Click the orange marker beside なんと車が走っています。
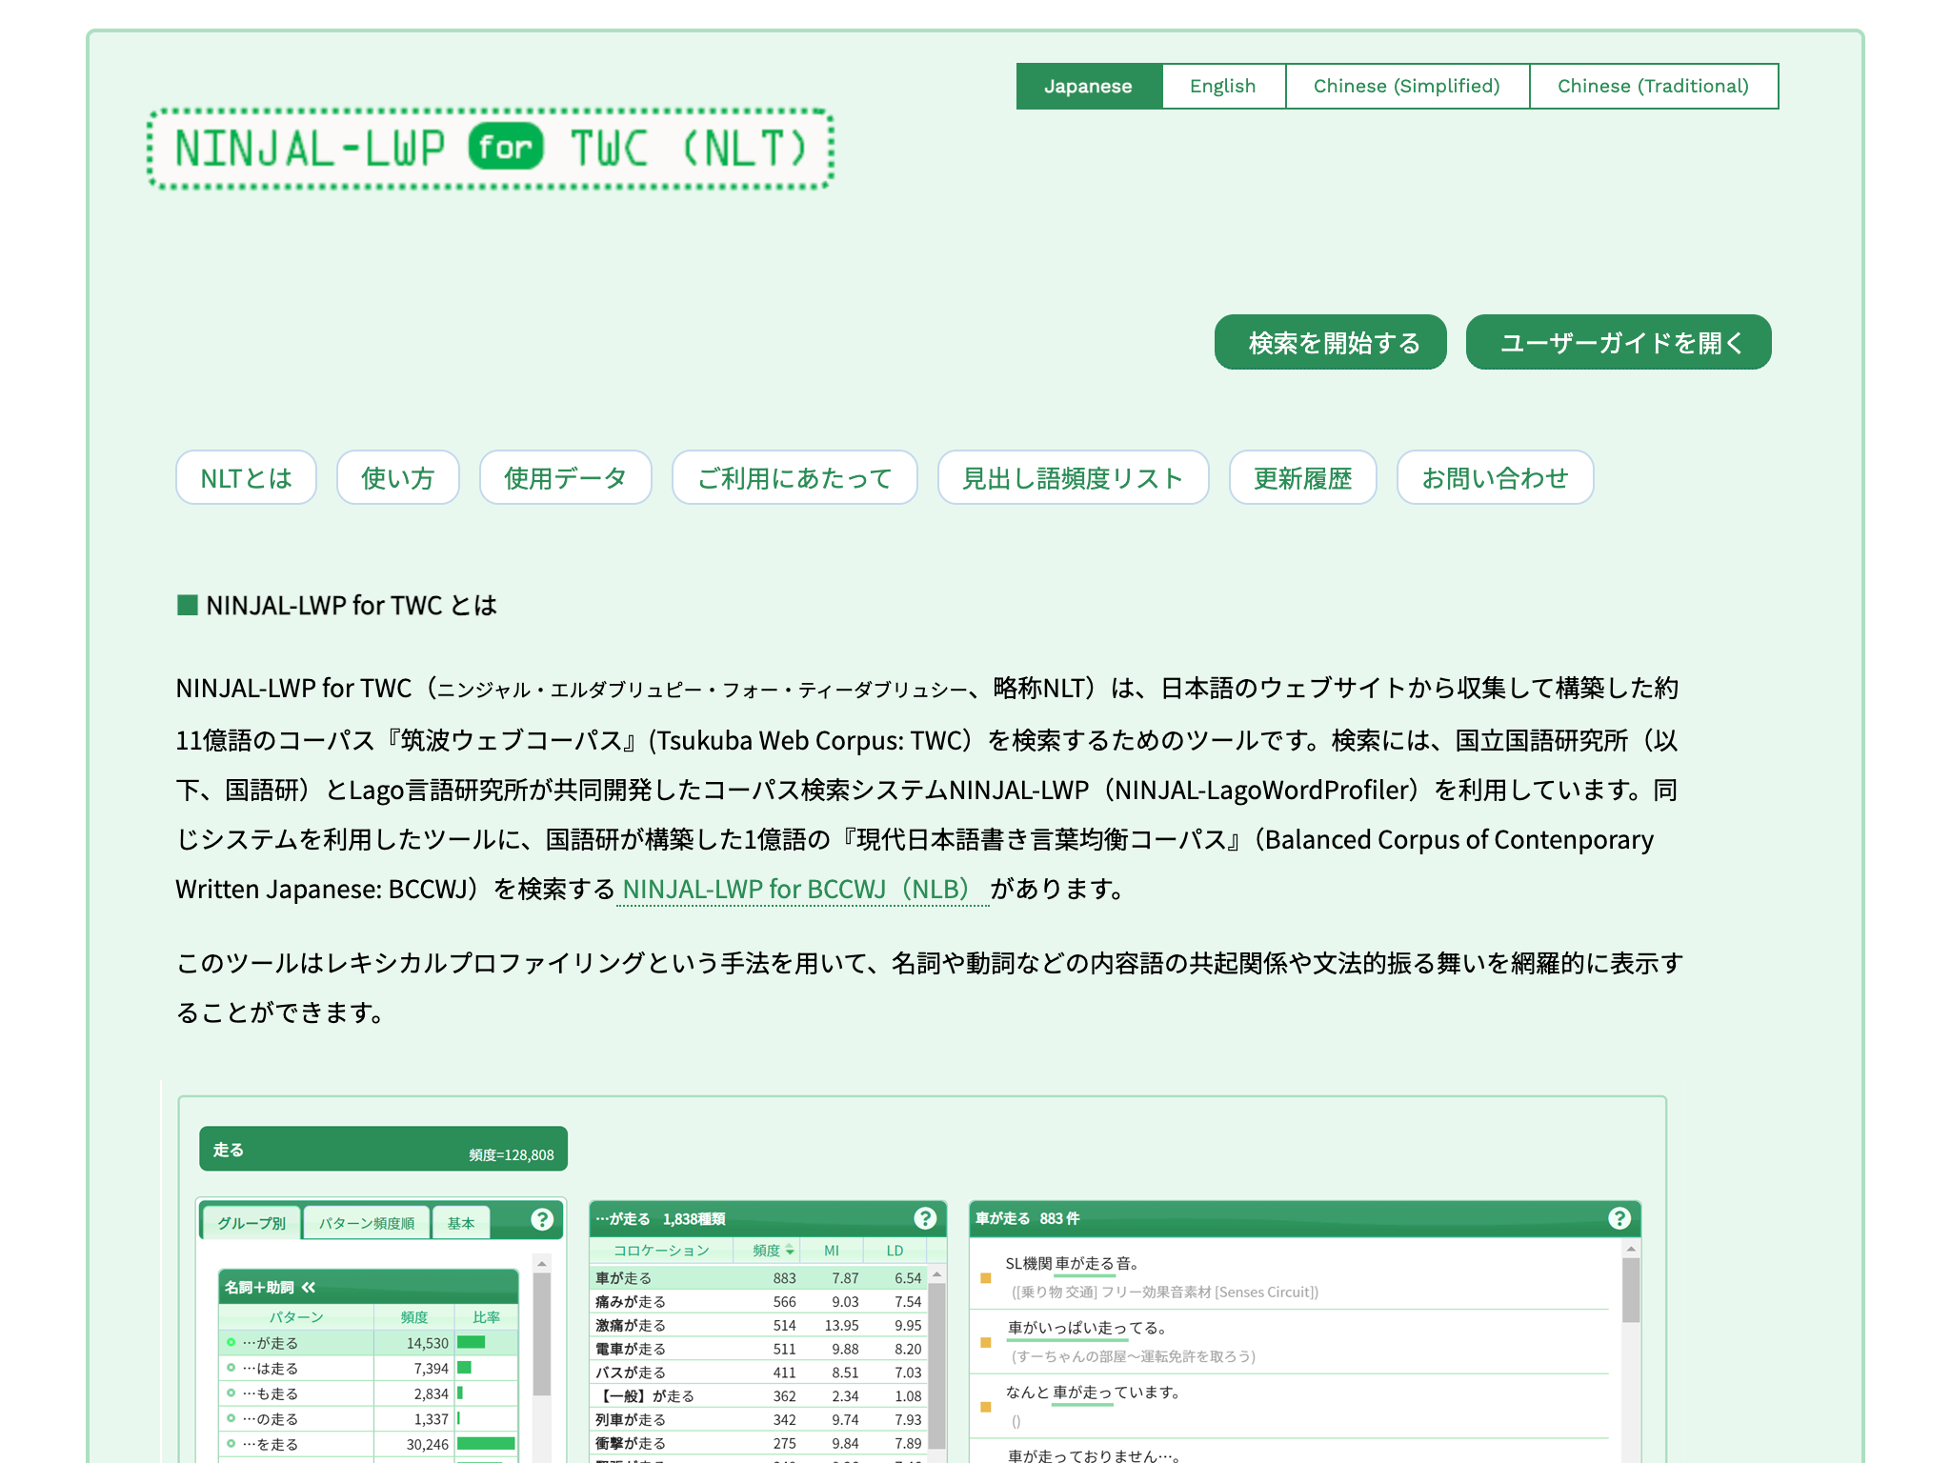Screen dimensions: 1951x1463 pos(986,1408)
